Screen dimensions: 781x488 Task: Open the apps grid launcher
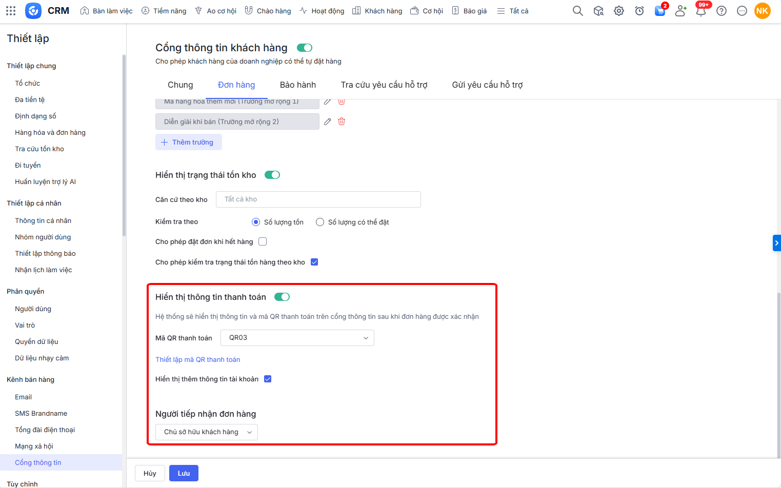coord(11,11)
